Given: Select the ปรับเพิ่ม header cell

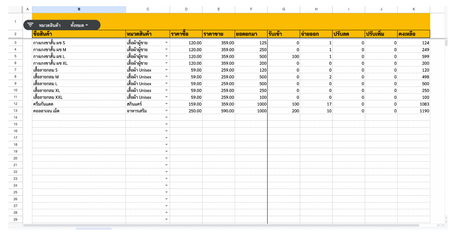Looking at the screenshot, I should coord(381,34).
